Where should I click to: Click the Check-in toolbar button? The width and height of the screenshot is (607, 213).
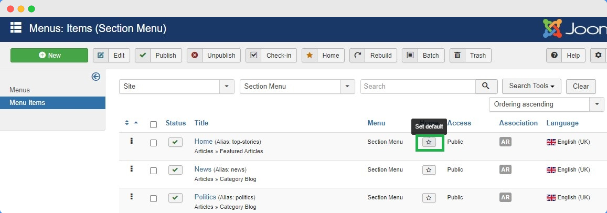click(271, 56)
